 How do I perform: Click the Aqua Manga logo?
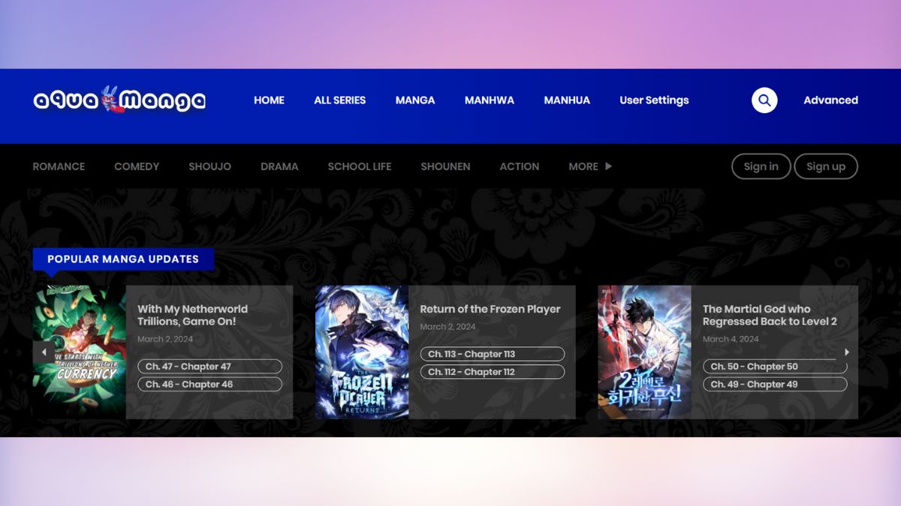click(x=119, y=100)
